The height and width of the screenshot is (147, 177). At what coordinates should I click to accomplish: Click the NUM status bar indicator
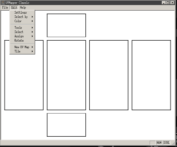[x=159, y=143]
